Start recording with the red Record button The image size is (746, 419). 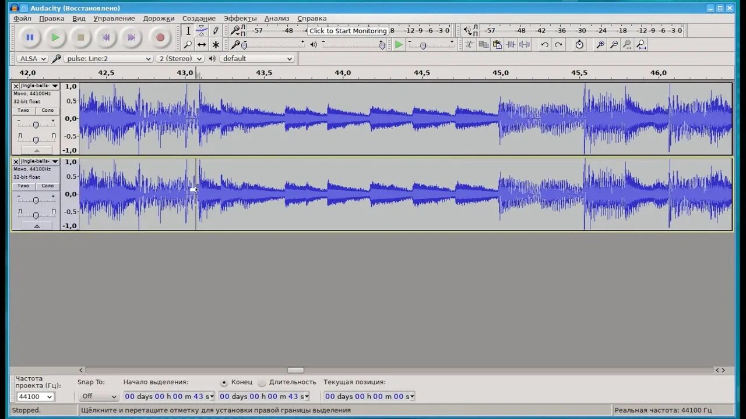pyautogui.click(x=160, y=38)
